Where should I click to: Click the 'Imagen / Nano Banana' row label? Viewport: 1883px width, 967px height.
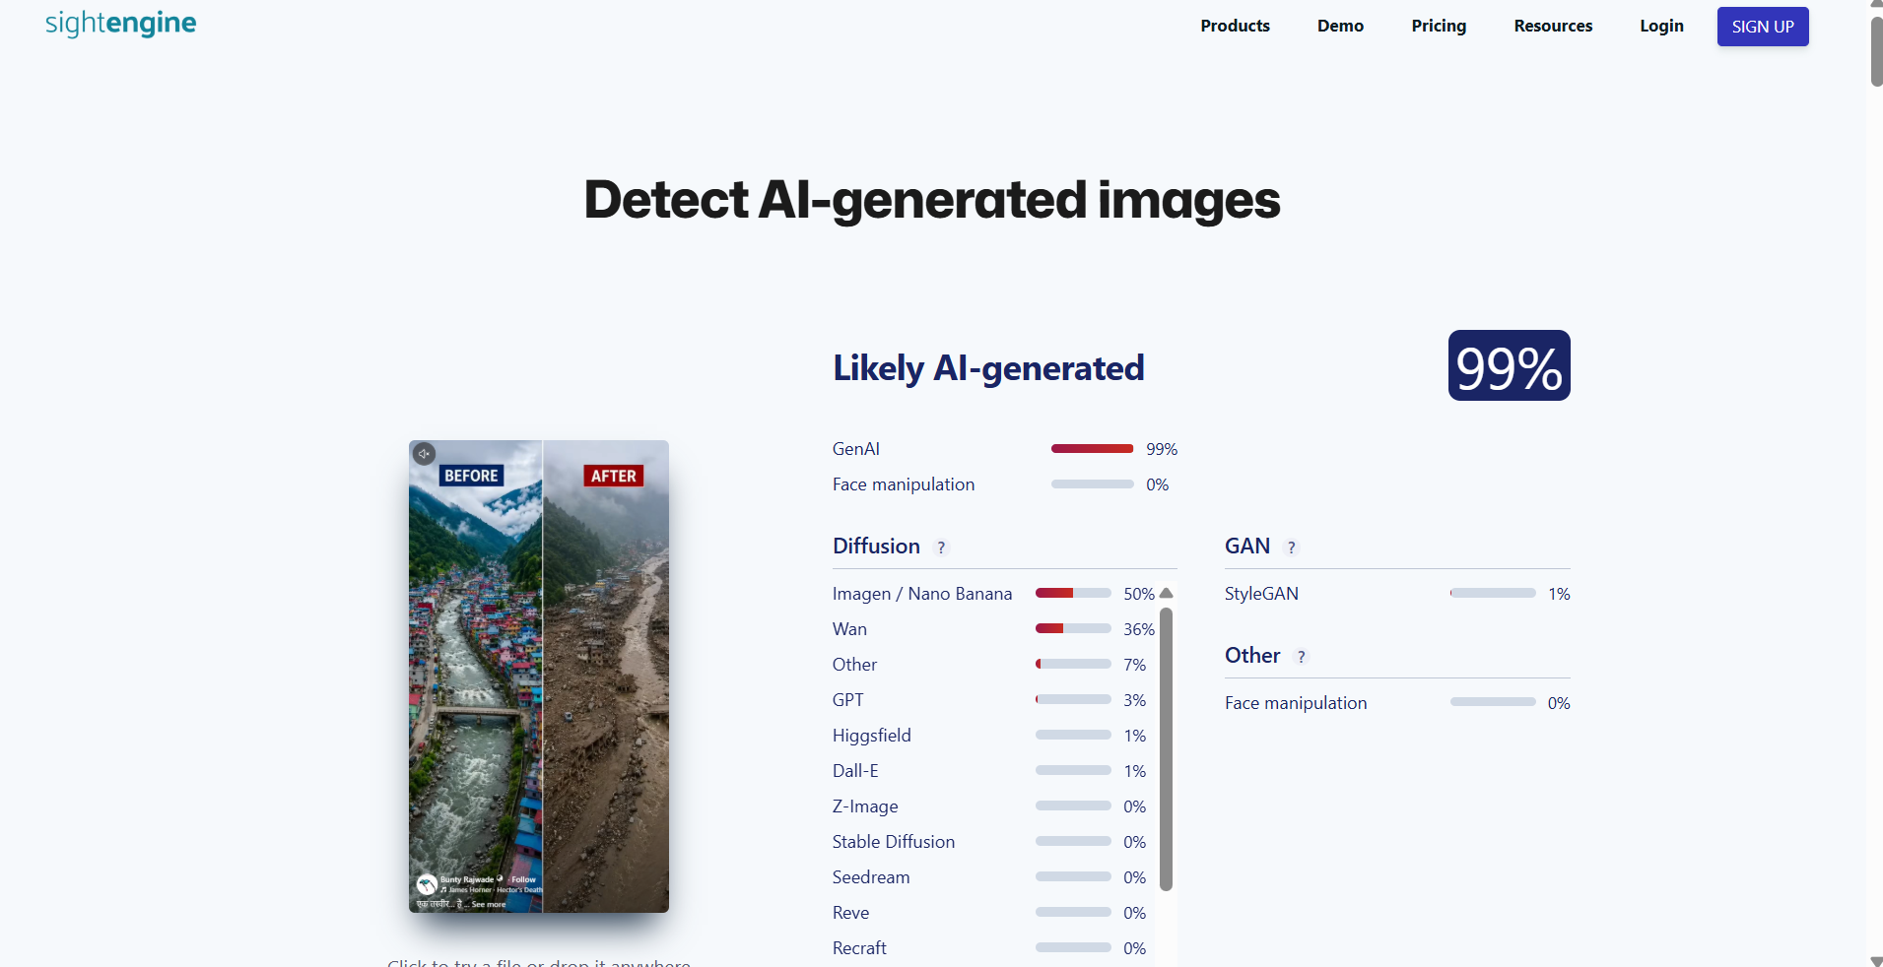(x=922, y=594)
